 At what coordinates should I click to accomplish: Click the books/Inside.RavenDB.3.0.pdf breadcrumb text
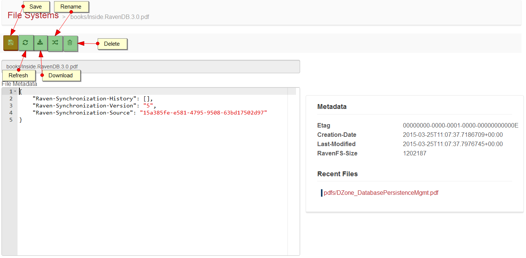110,17
